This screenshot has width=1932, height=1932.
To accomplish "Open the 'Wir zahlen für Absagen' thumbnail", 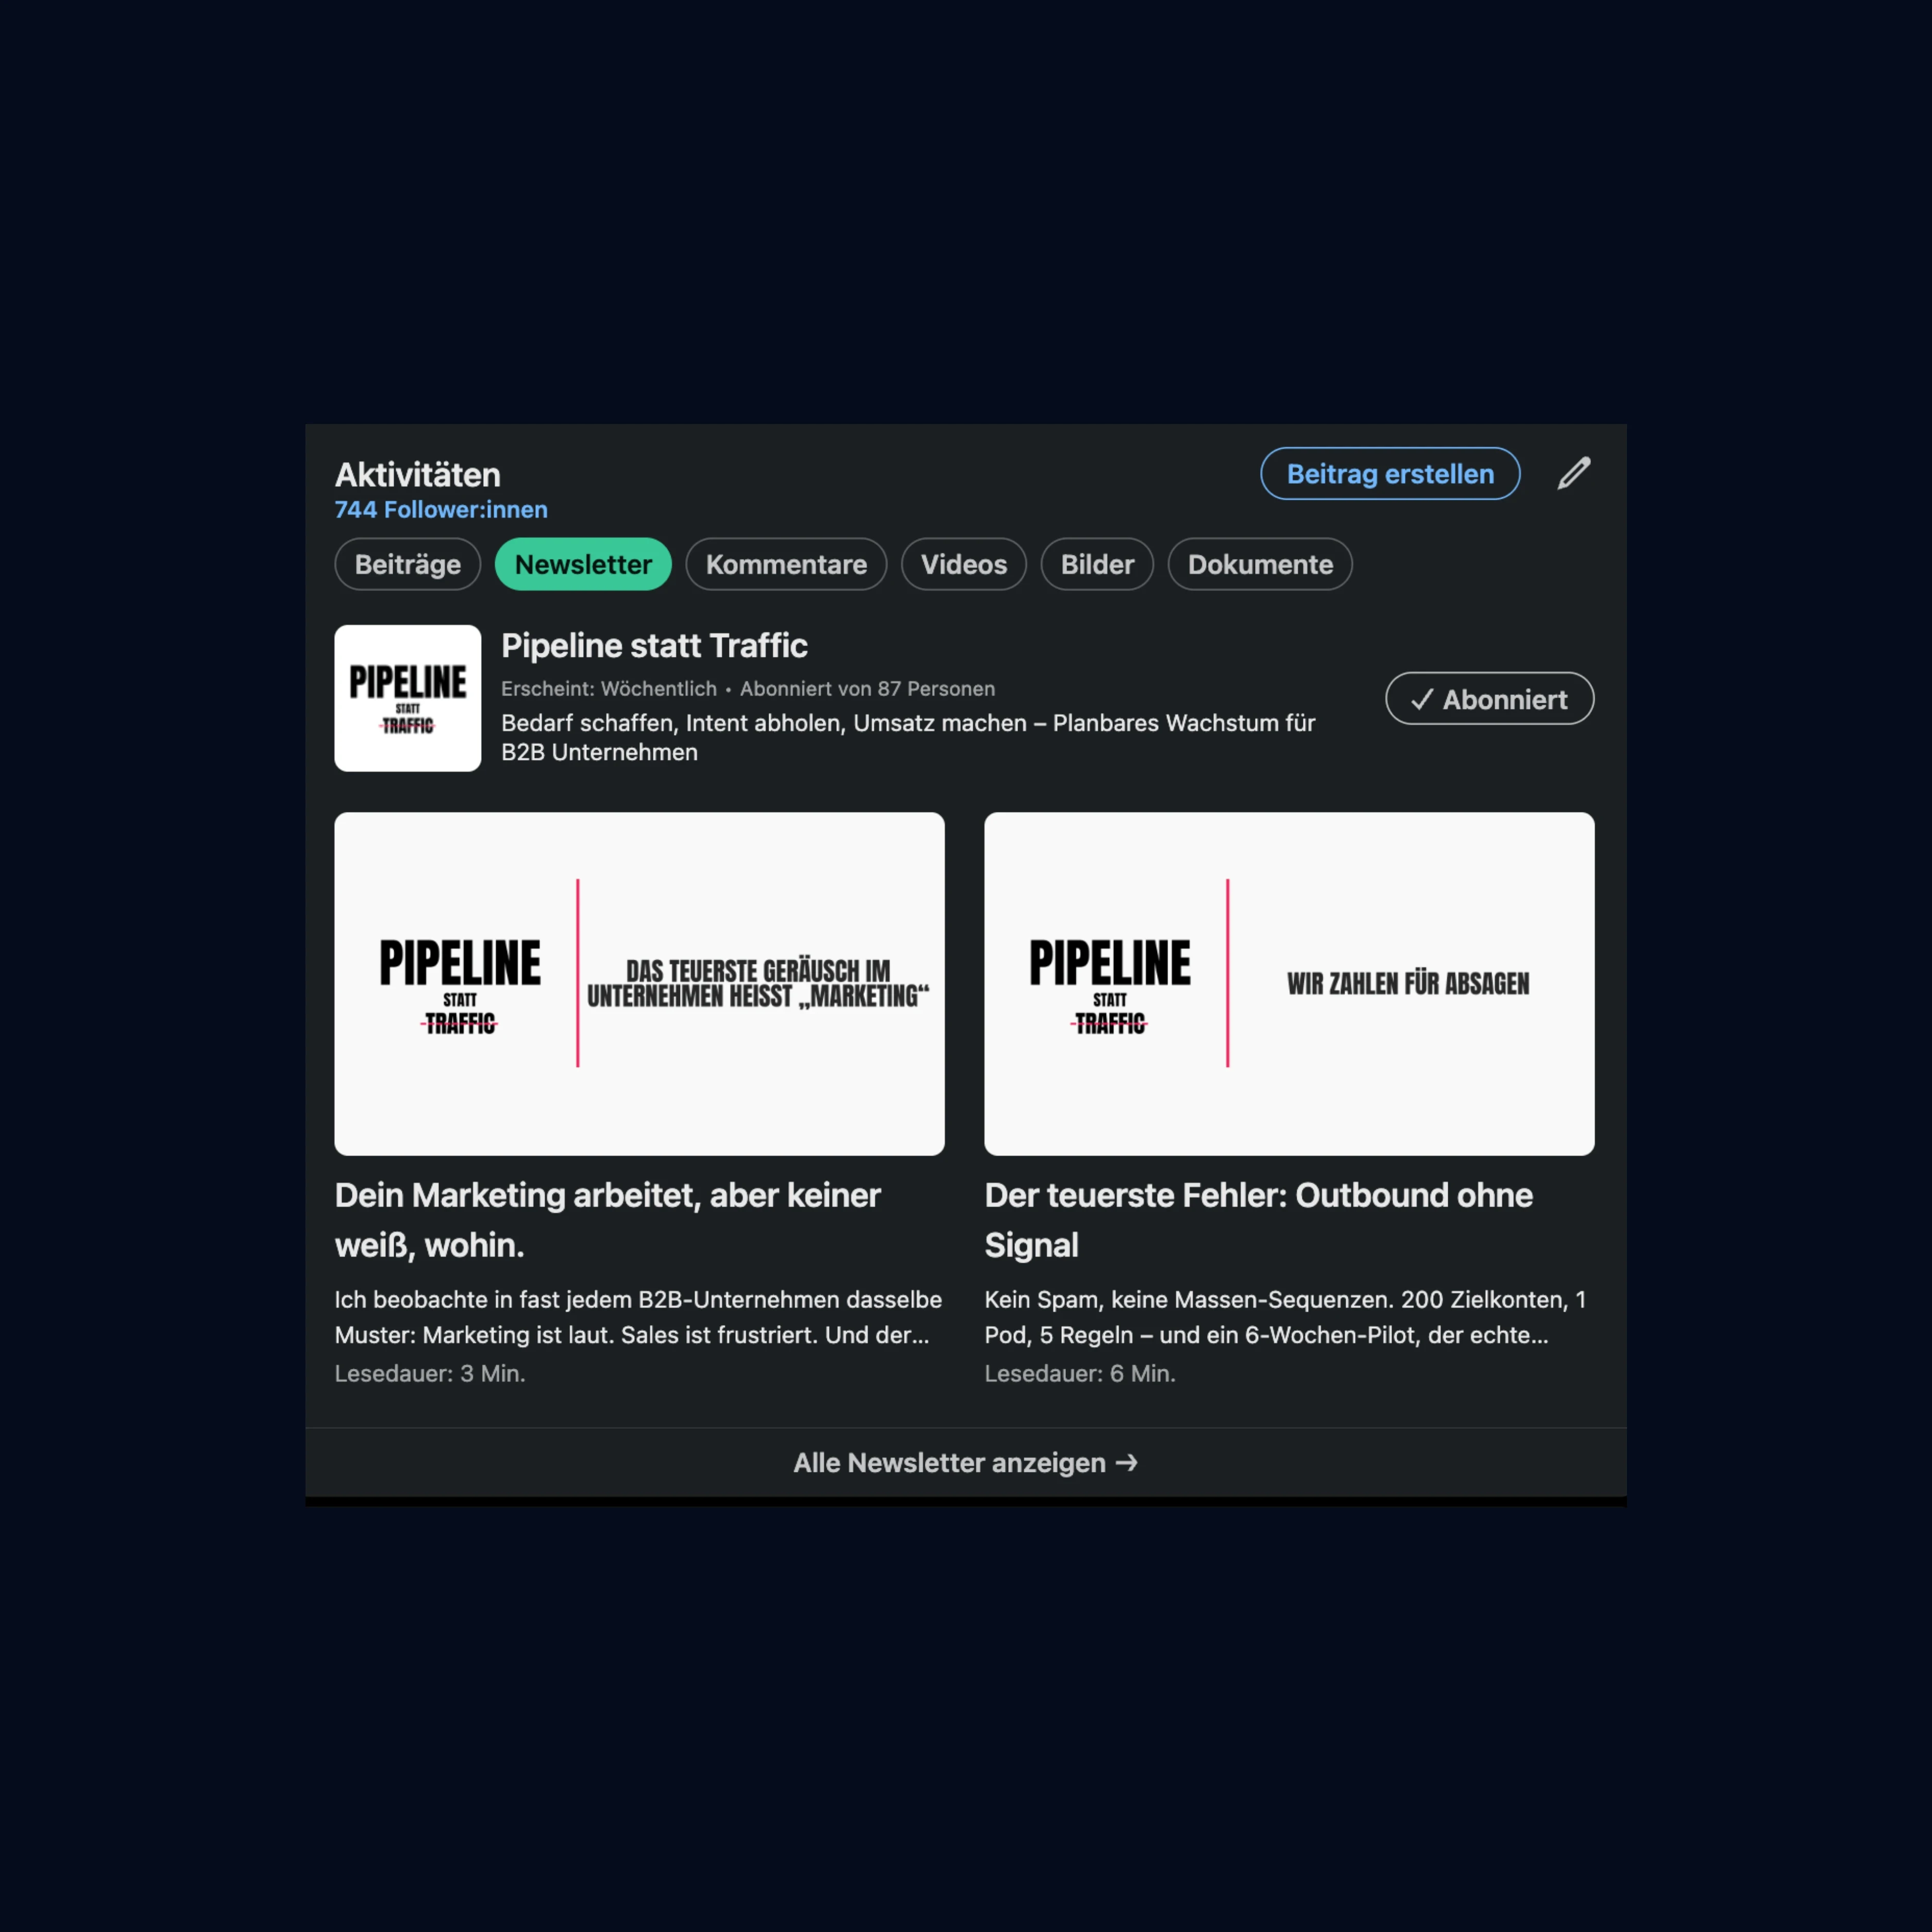I will pyautogui.click(x=1289, y=983).
